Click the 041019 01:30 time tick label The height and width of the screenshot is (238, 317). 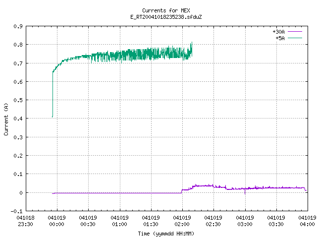[x=151, y=221]
